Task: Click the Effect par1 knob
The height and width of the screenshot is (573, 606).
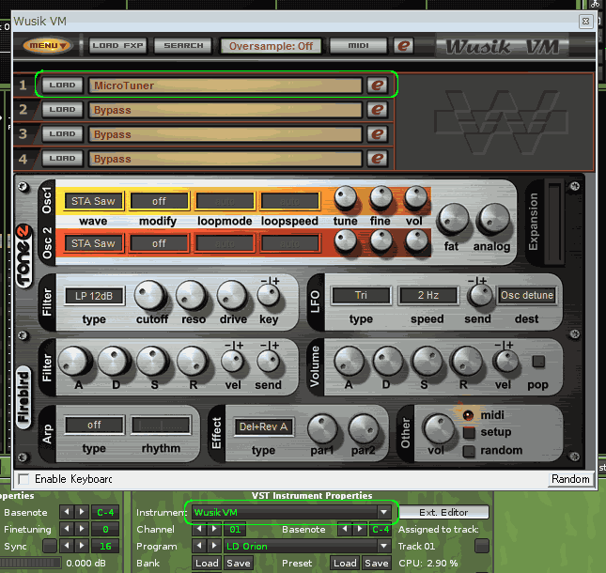Action: tap(322, 429)
